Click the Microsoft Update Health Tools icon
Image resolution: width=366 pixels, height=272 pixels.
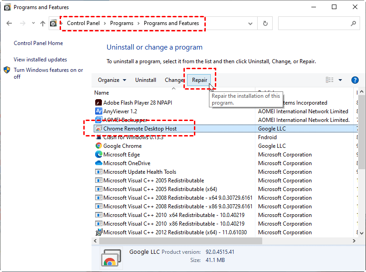(x=98, y=171)
